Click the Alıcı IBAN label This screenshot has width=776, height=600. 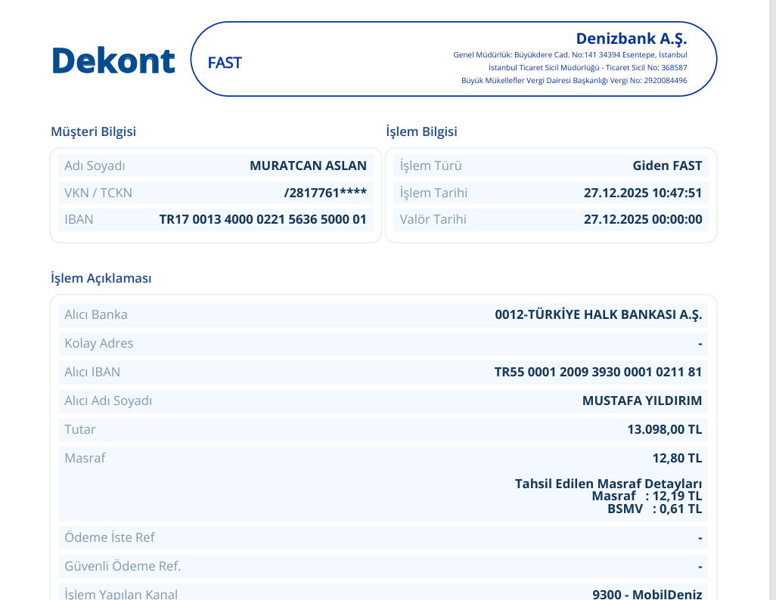[x=92, y=372]
